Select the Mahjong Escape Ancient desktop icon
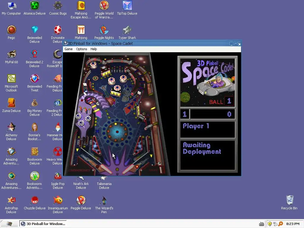The height and width of the screenshot is (228, 304). [x=81, y=10]
